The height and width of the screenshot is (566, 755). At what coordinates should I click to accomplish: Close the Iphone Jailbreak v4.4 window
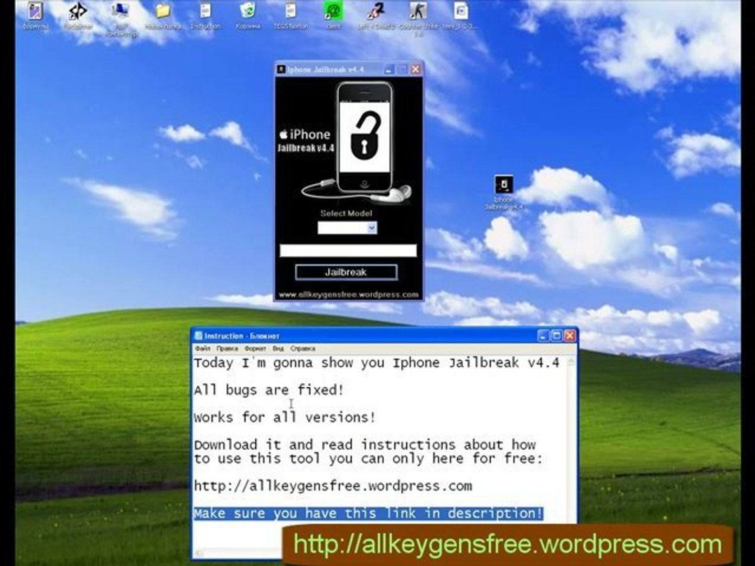(416, 70)
